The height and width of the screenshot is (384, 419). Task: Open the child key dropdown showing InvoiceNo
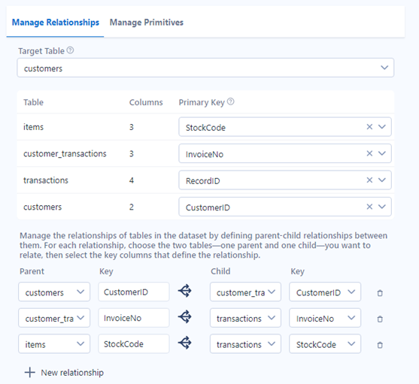click(x=325, y=318)
